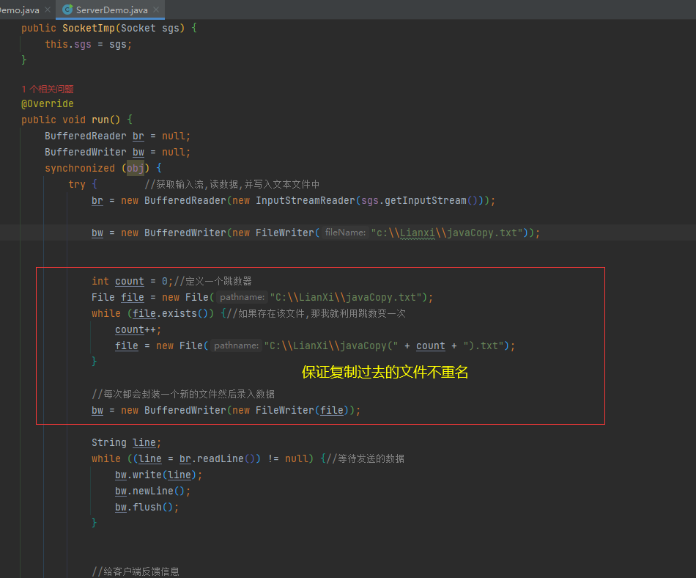Click the class icon on ServerDemo.java tab
The image size is (696, 578).
coord(67,10)
